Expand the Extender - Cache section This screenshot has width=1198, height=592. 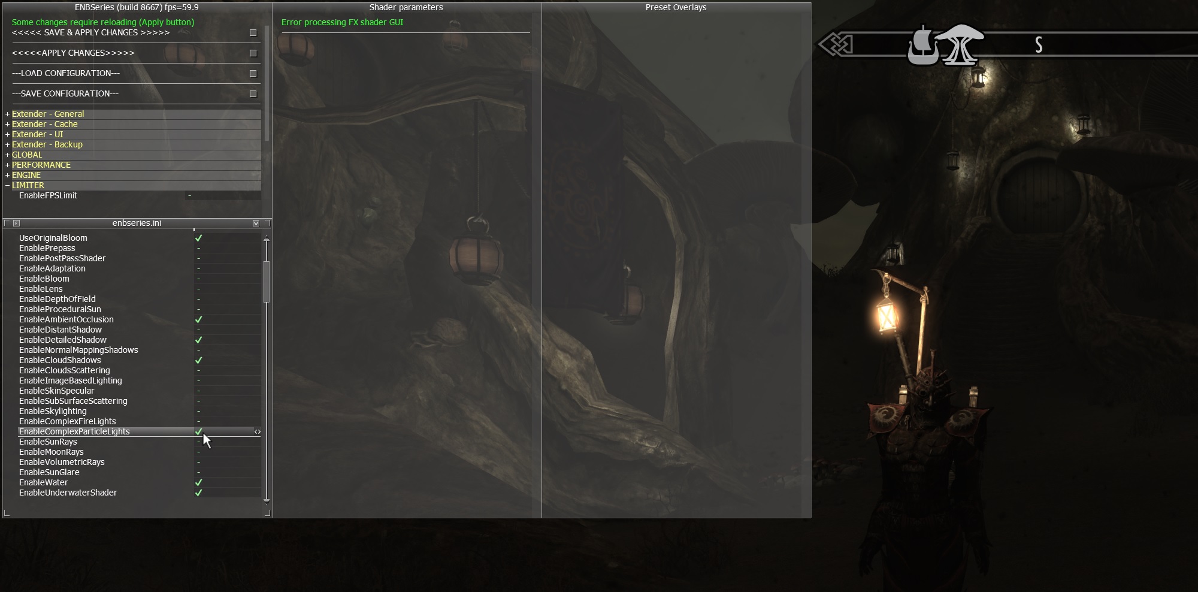[x=8, y=124]
